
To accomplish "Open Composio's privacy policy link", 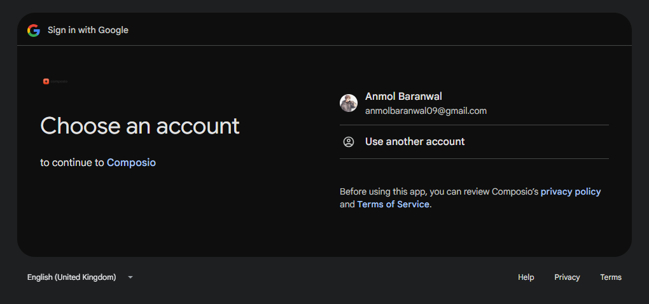I will coord(570,191).
